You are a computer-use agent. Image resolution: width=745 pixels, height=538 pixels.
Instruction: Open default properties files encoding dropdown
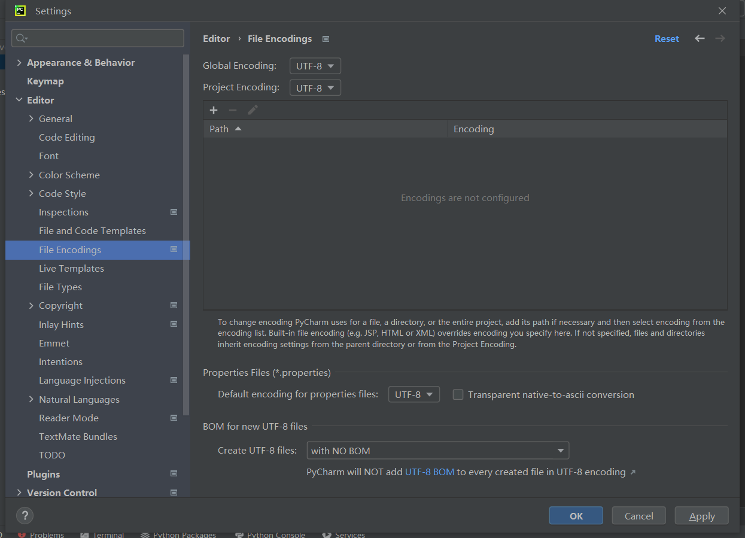414,394
